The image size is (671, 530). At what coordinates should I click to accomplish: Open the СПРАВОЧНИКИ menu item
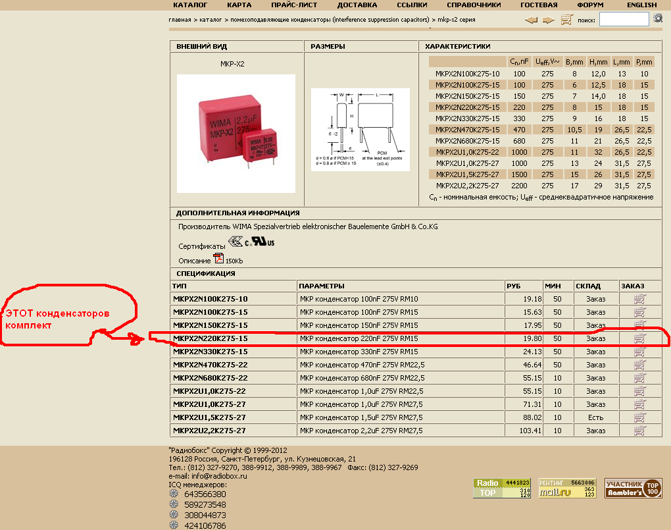(474, 5)
